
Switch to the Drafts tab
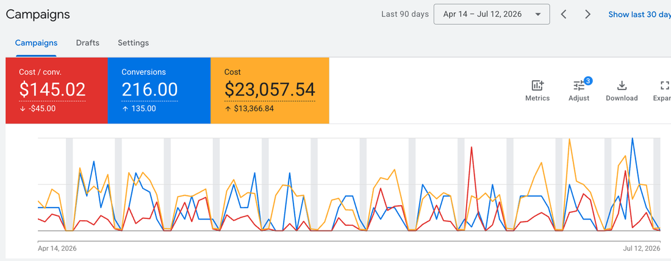click(88, 43)
